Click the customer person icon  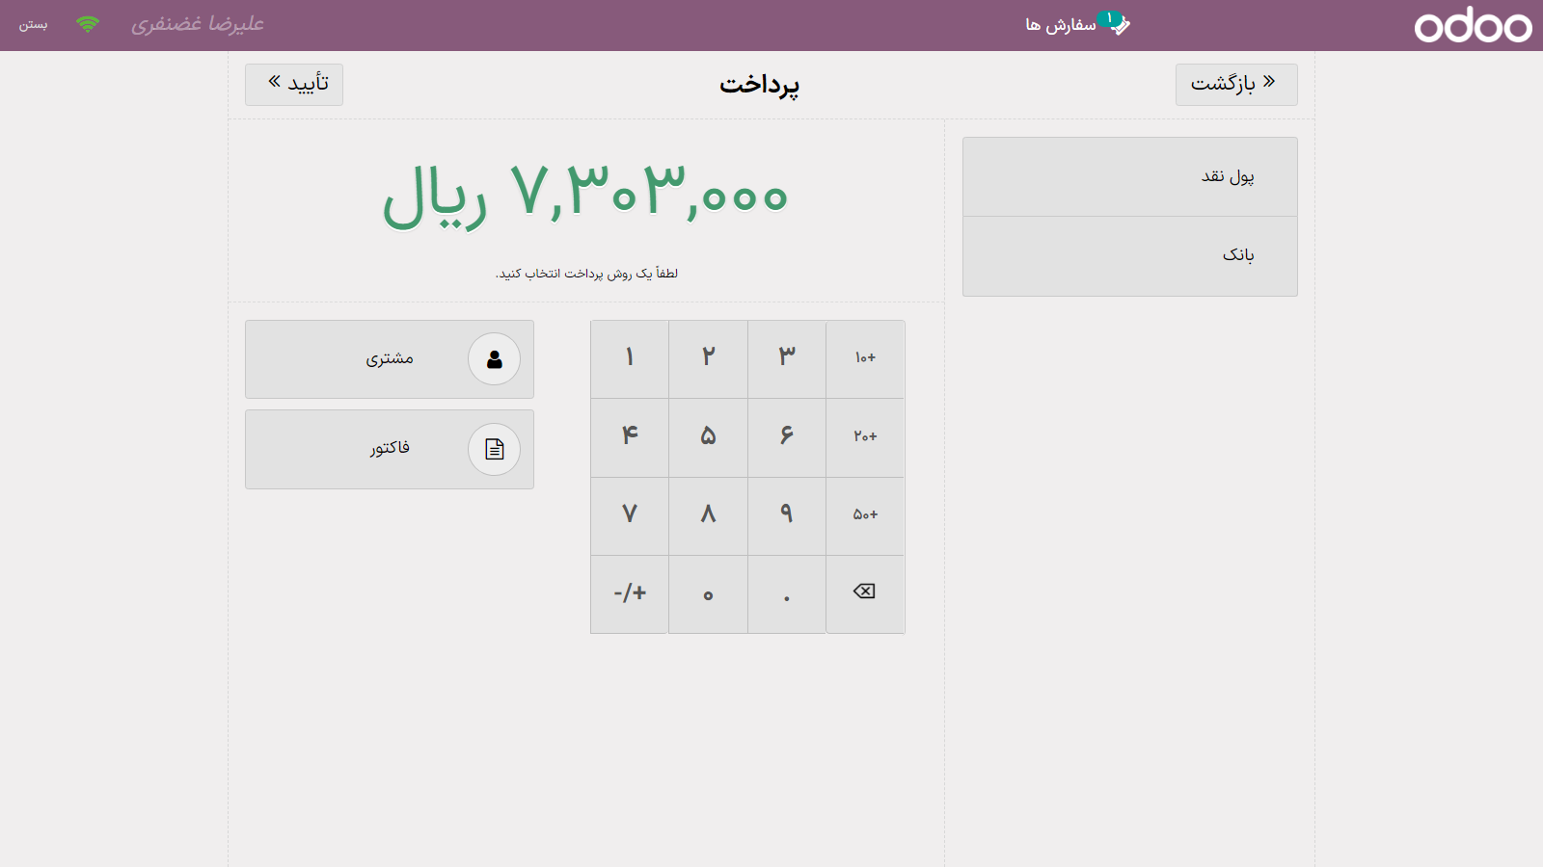tap(494, 359)
